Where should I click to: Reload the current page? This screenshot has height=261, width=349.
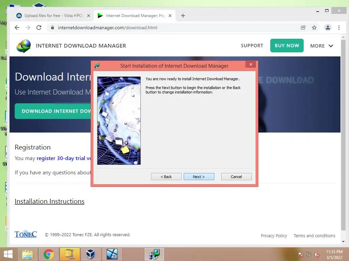tap(39, 28)
